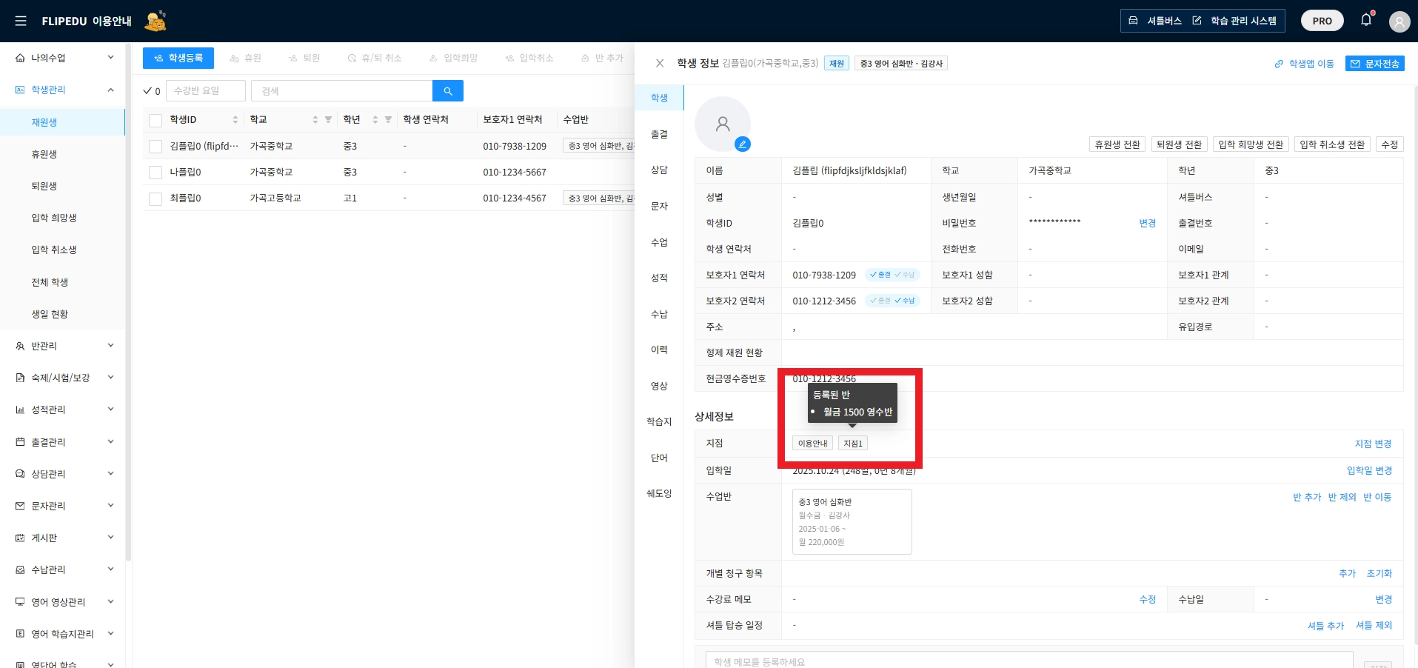Sort the 학교 column
Viewport: 1418px width, 668px height.
click(315, 119)
